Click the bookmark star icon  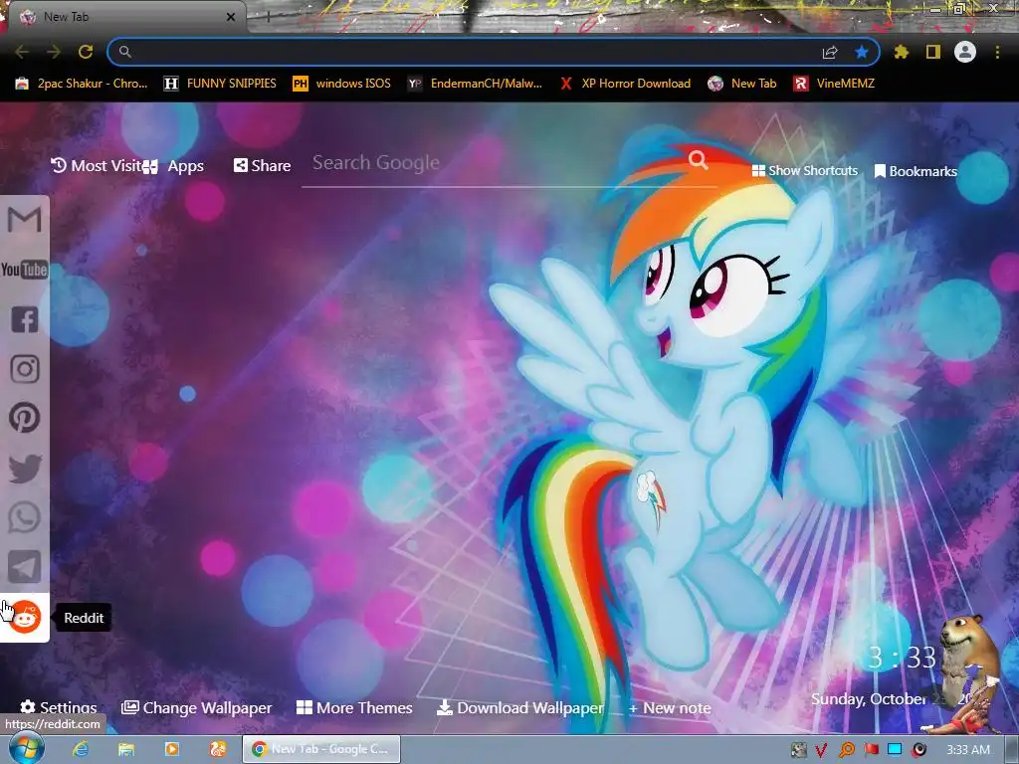[862, 52]
